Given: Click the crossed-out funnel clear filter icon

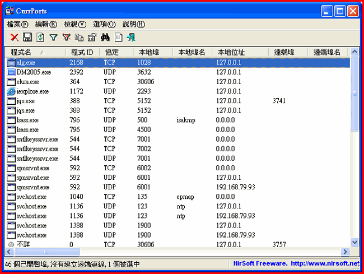Looking at the screenshot, I should coord(66,38).
